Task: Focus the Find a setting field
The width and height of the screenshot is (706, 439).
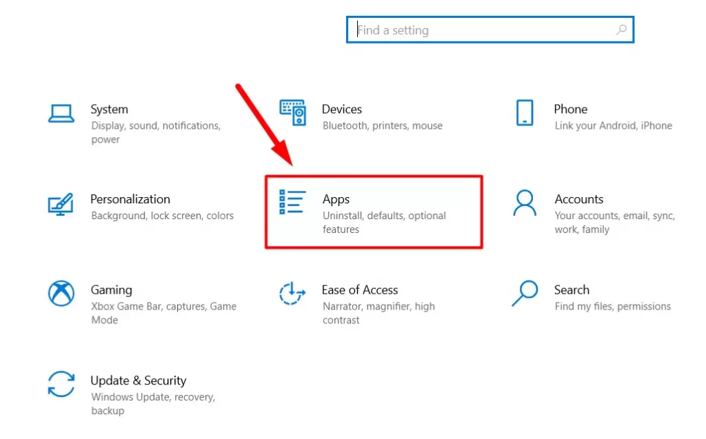Action: click(490, 30)
